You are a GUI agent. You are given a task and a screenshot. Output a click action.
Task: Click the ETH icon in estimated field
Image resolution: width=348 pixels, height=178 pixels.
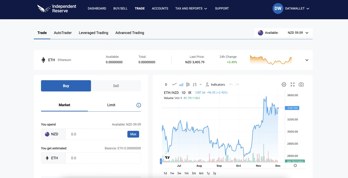[47, 158]
